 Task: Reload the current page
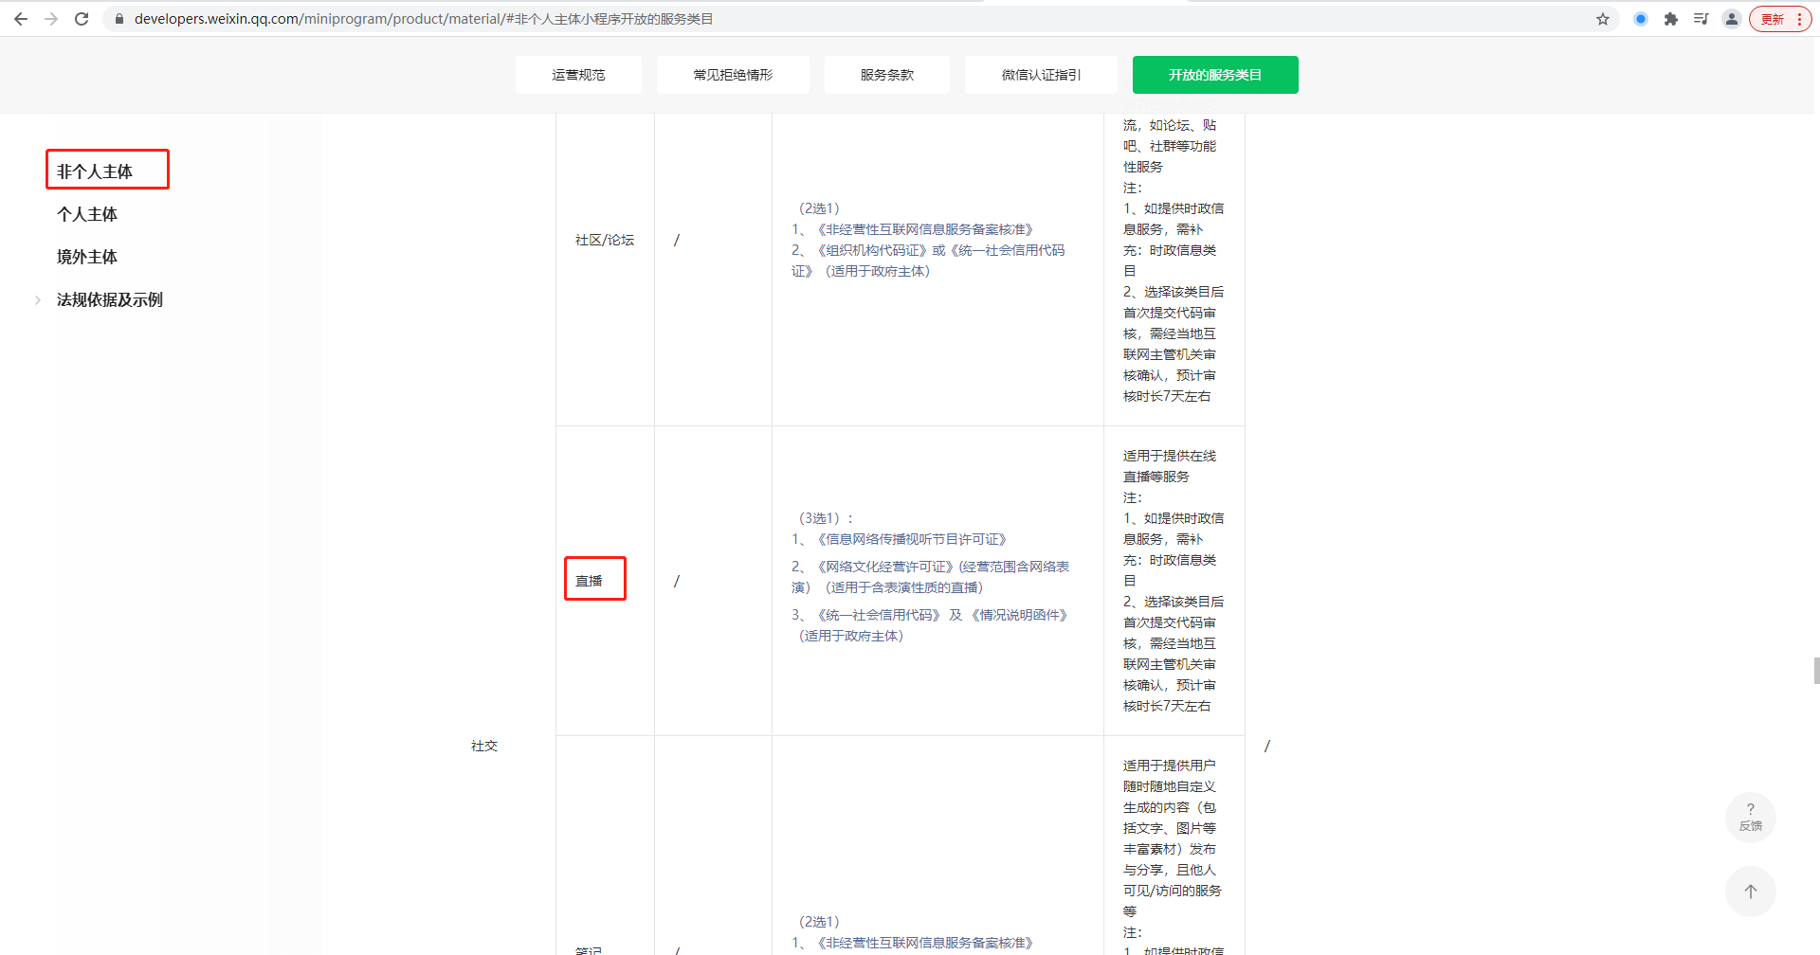click(82, 19)
